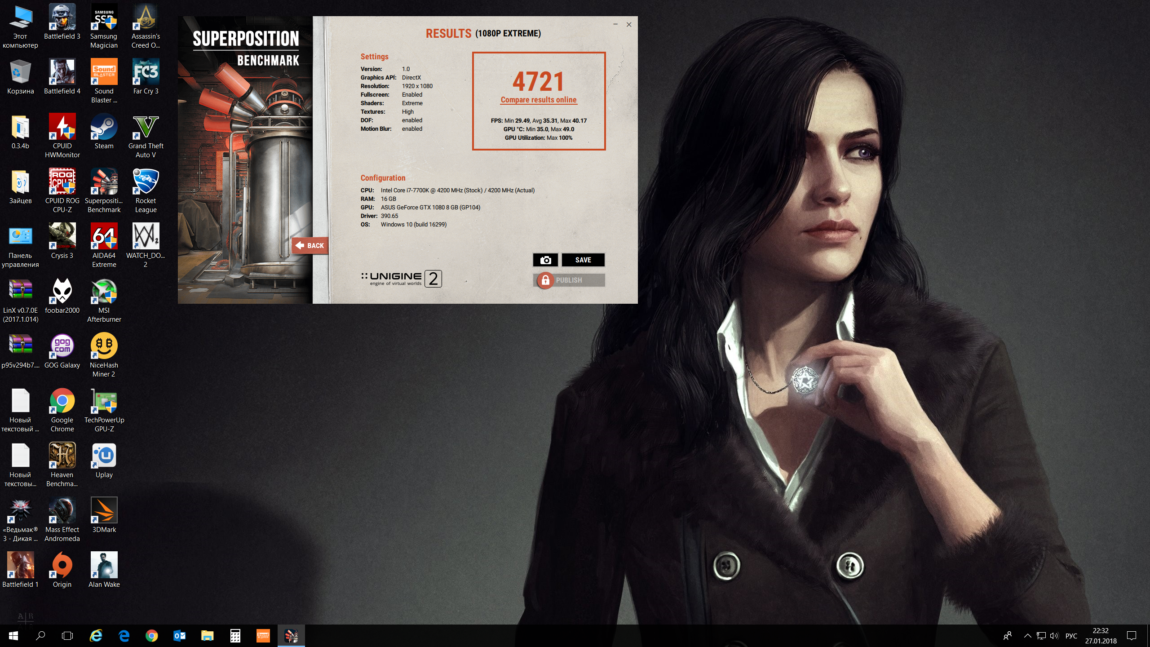Select the MSI Afterburner desktop icon
Image resolution: width=1150 pixels, height=647 pixels.
pyautogui.click(x=104, y=300)
